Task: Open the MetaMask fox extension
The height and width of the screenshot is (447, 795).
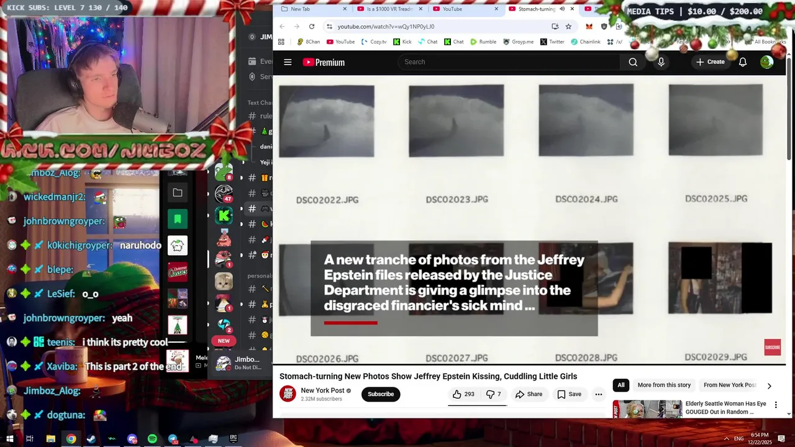Action: pyautogui.click(x=589, y=27)
